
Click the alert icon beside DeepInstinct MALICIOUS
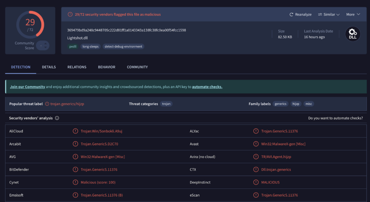click(256, 182)
